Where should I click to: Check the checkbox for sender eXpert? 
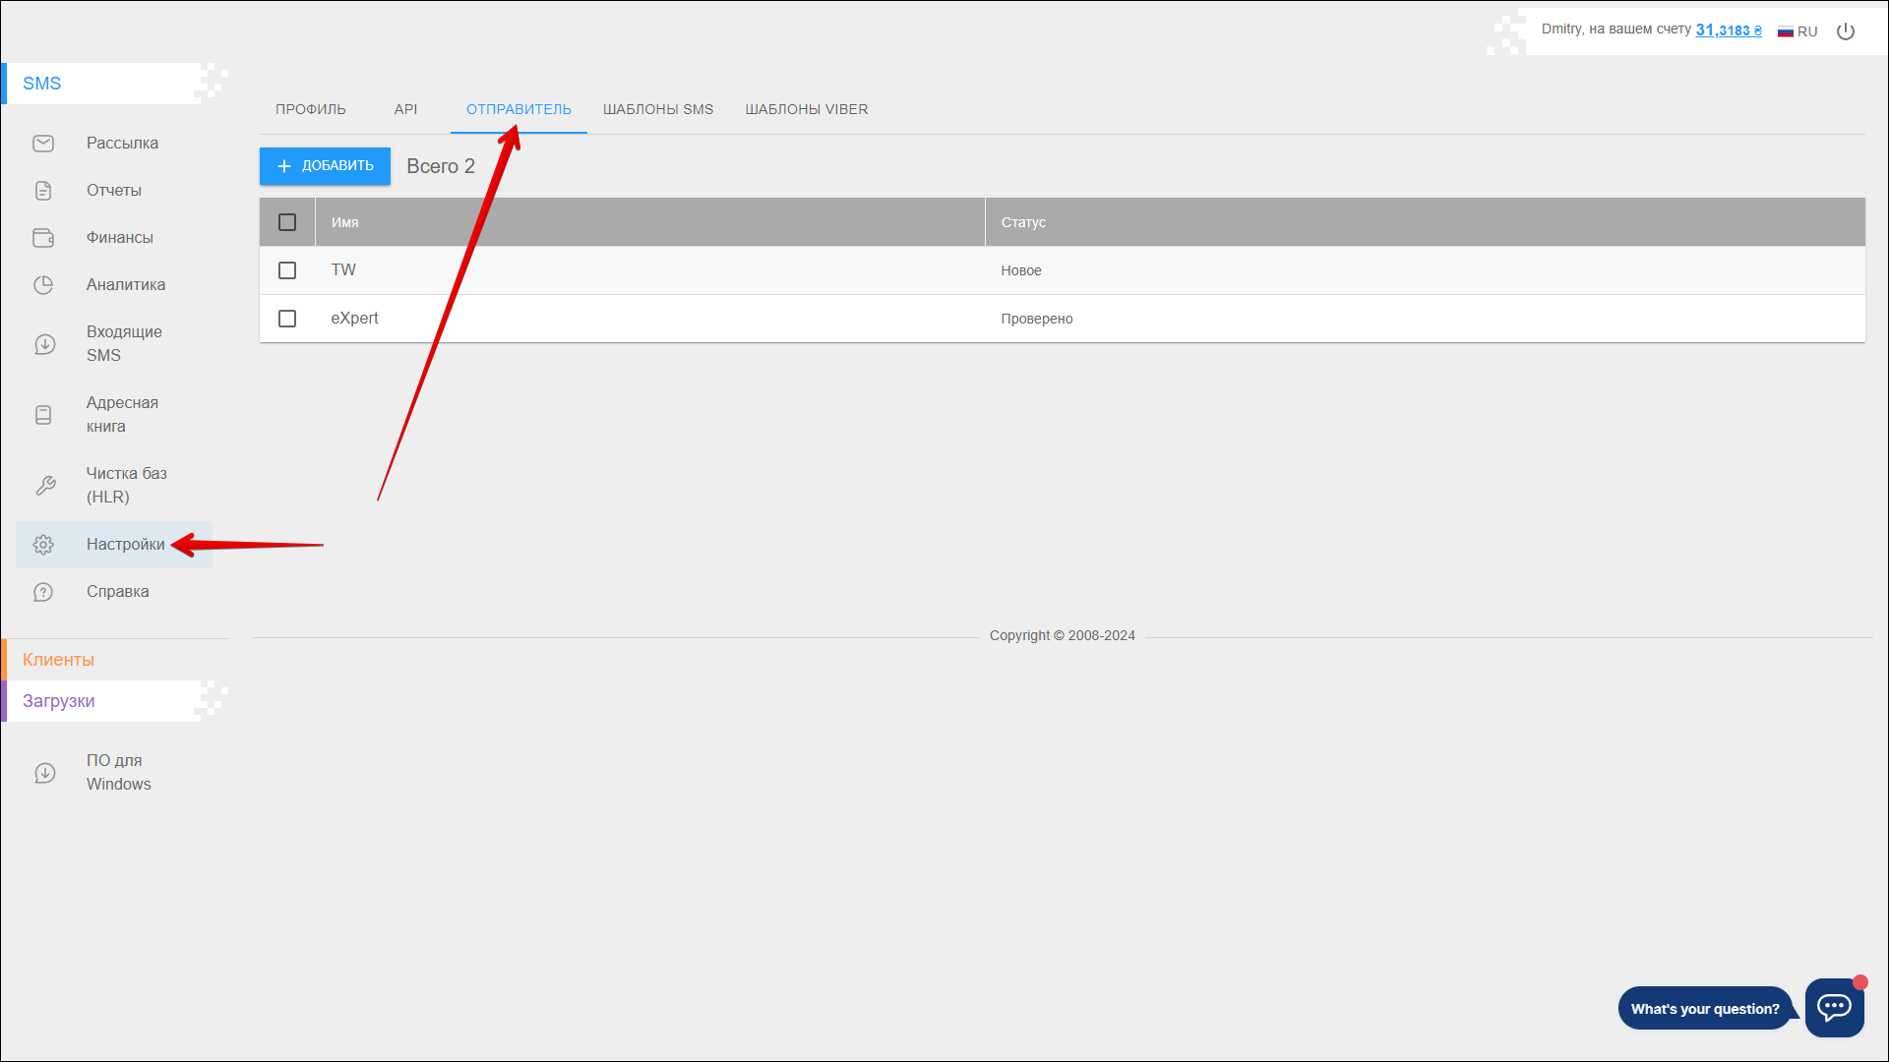click(x=287, y=319)
